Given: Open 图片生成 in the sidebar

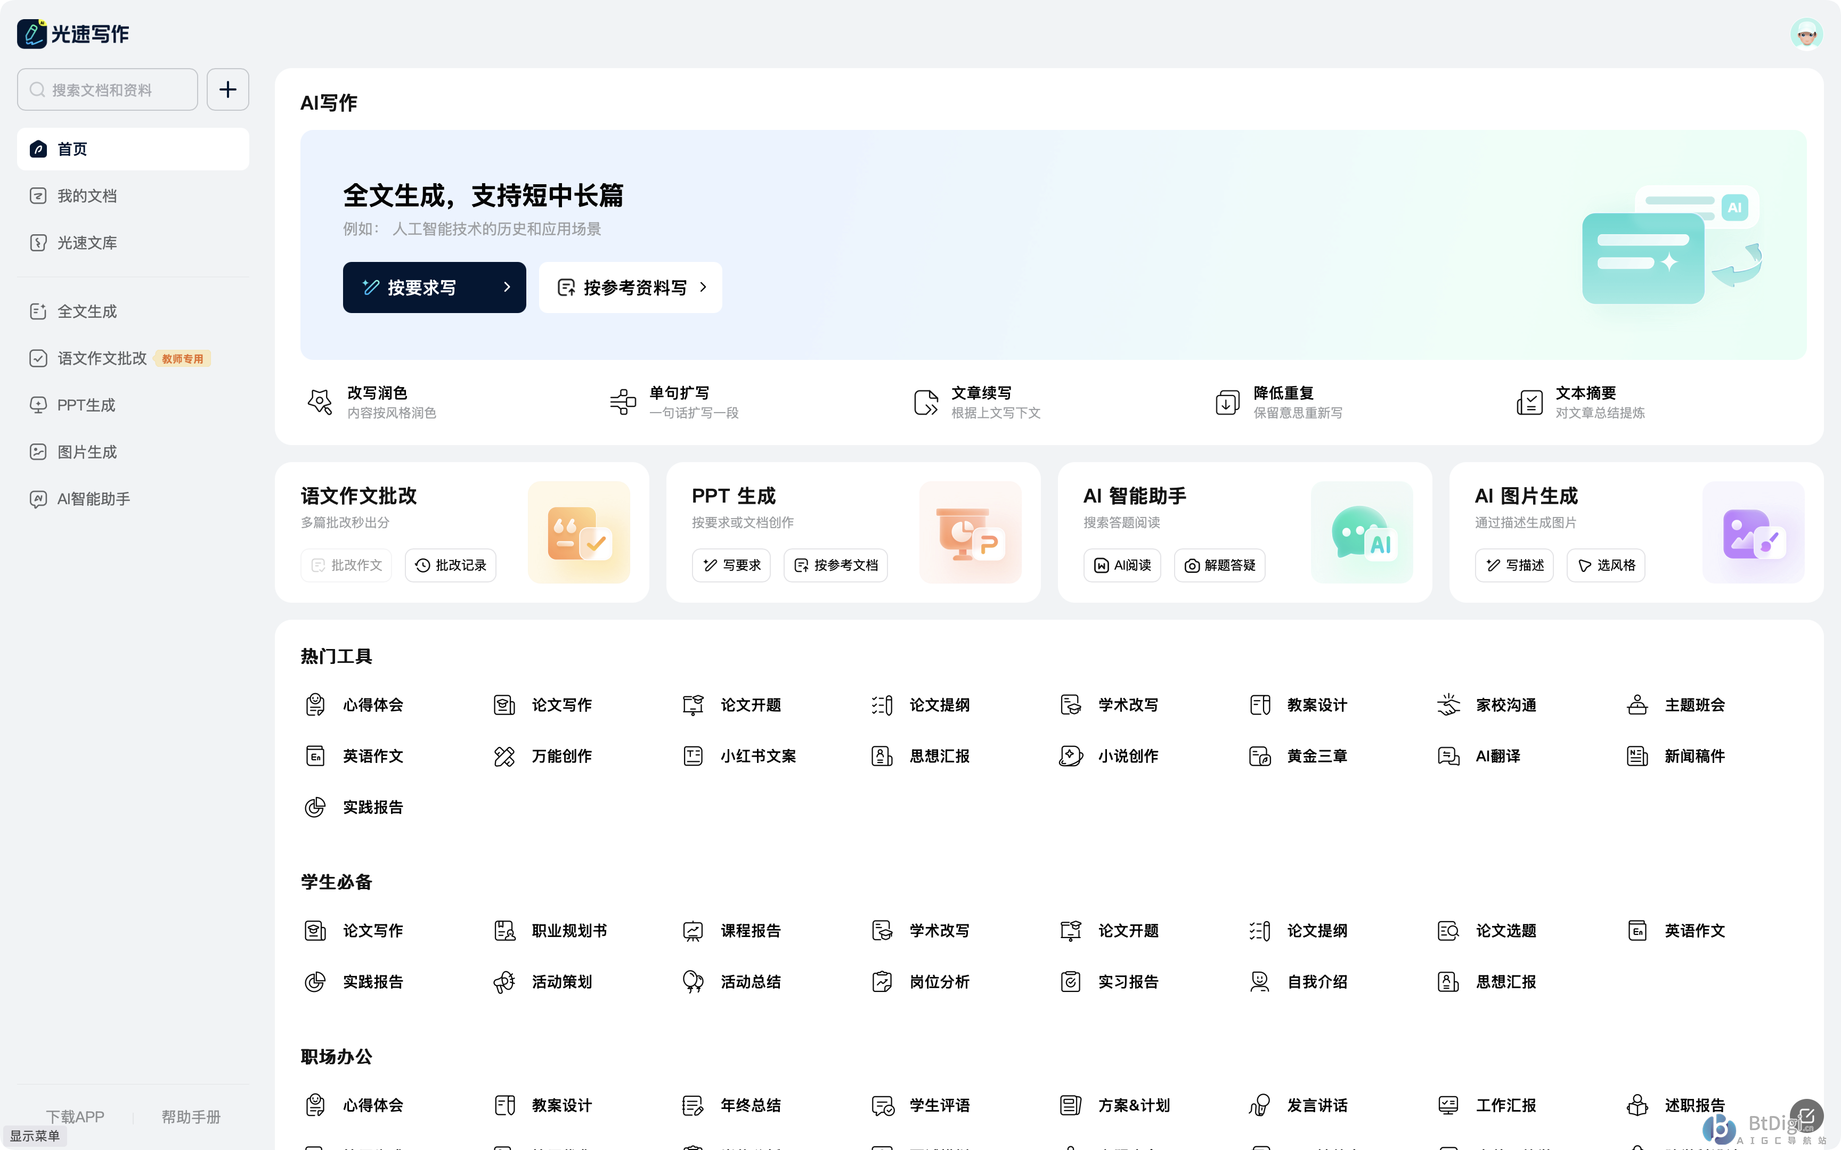Looking at the screenshot, I should click(x=133, y=452).
